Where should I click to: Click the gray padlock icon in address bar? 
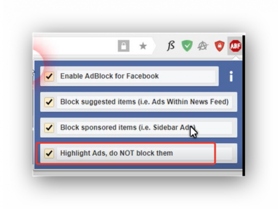[x=124, y=46]
